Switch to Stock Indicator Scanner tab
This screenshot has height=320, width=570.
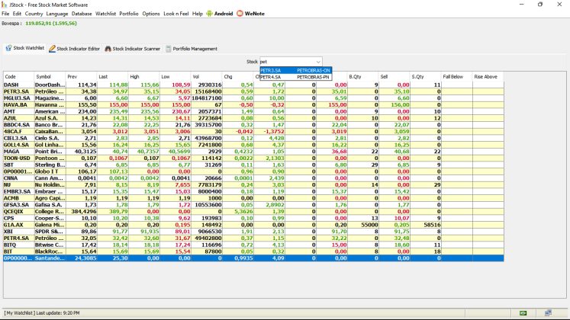(132, 49)
